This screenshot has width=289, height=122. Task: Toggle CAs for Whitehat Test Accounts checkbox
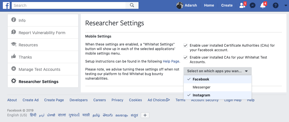pos(185,57)
